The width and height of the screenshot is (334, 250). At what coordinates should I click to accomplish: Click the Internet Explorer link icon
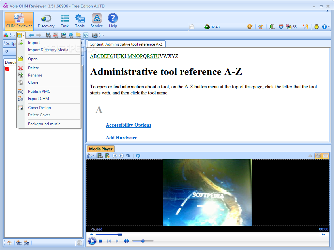point(71,35)
